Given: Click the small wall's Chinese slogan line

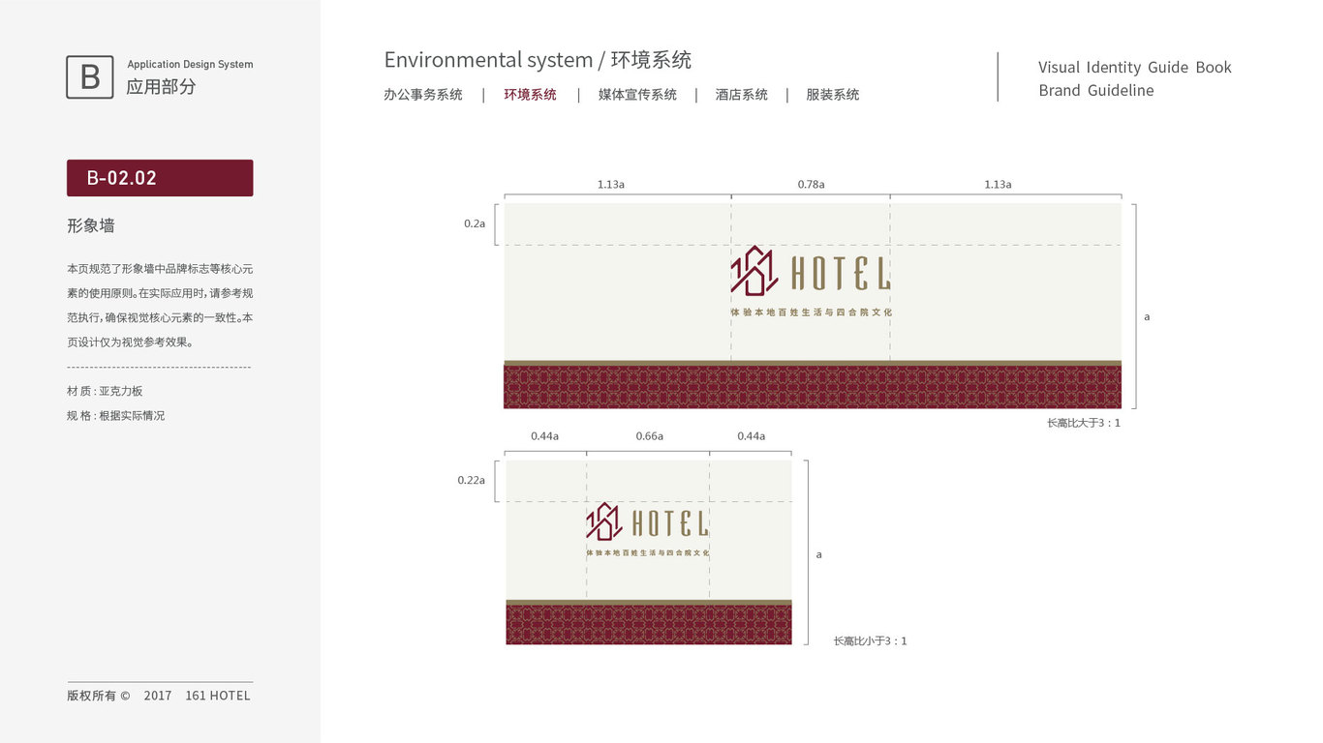Looking at the screenshot, I should pos(648,552).
